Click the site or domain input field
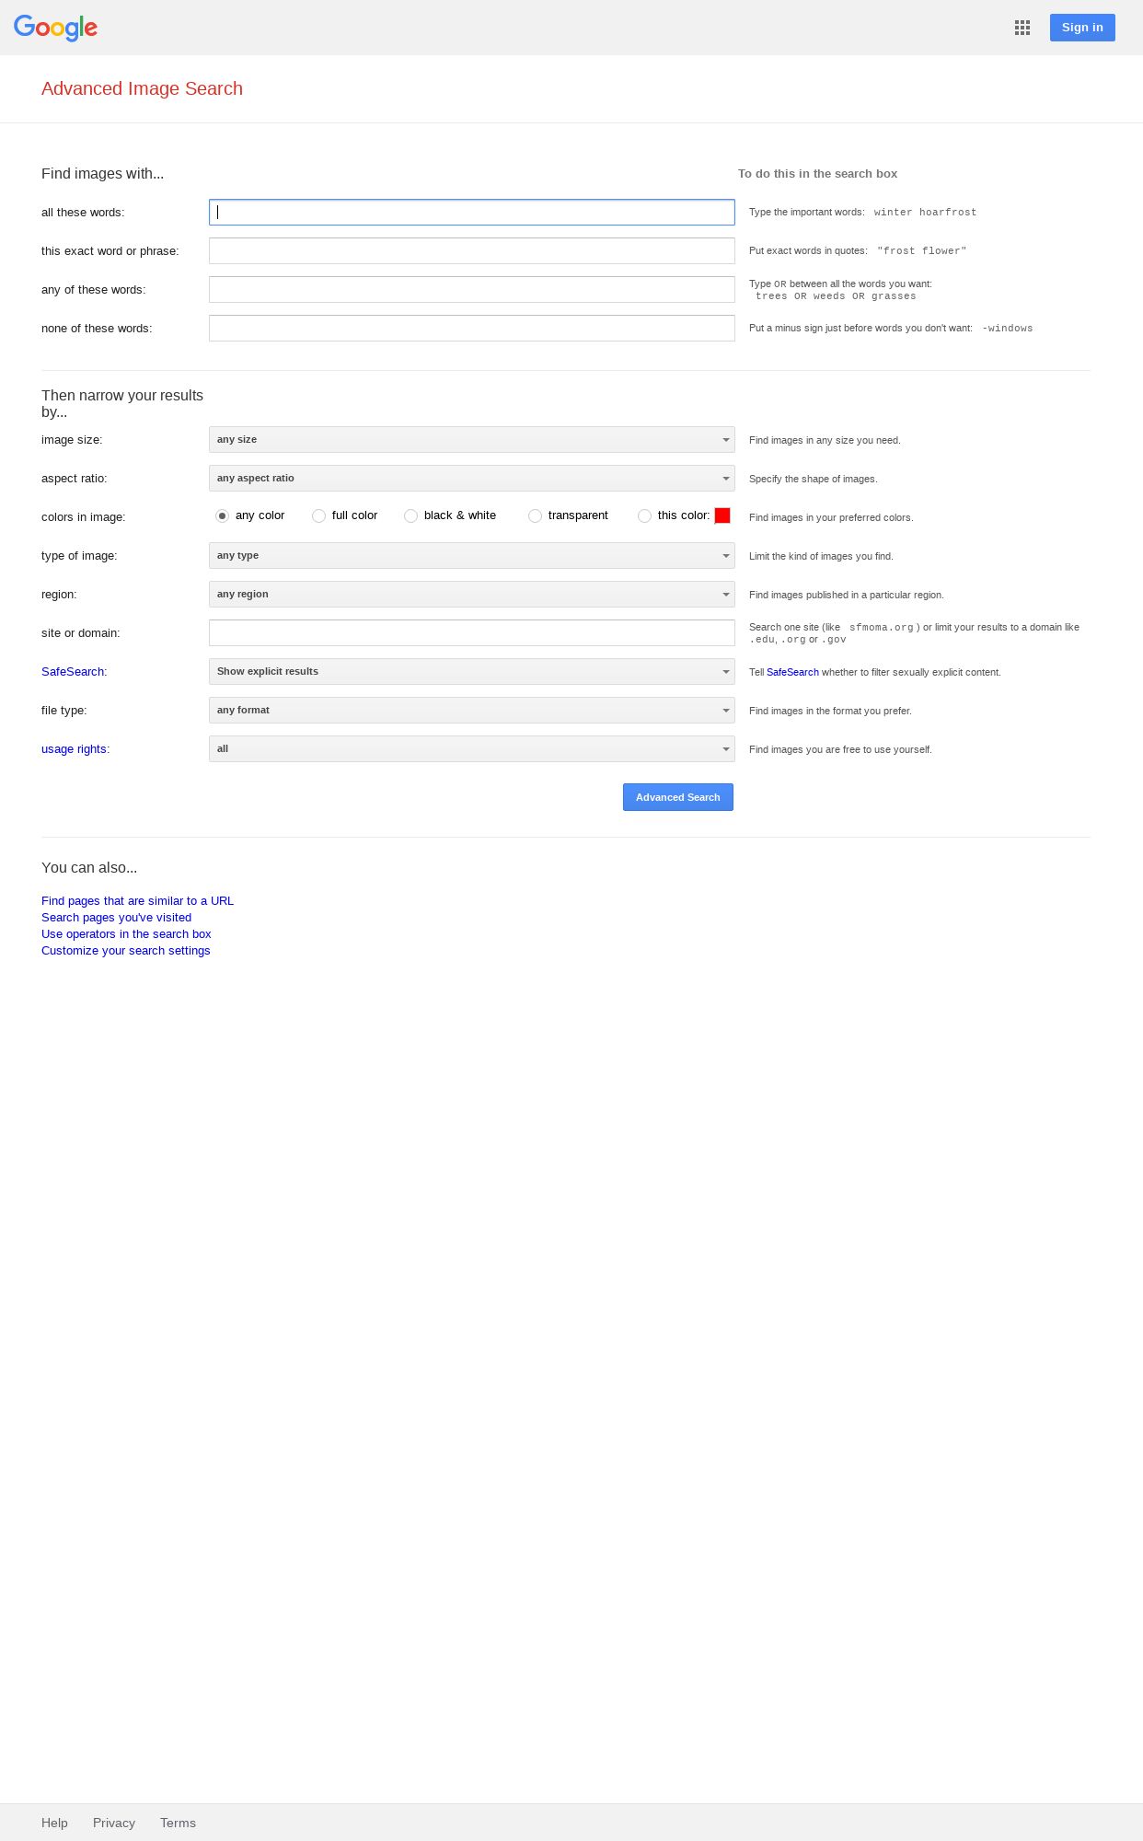Viewport: 1143px width, 1841px height. coord(472,633)
